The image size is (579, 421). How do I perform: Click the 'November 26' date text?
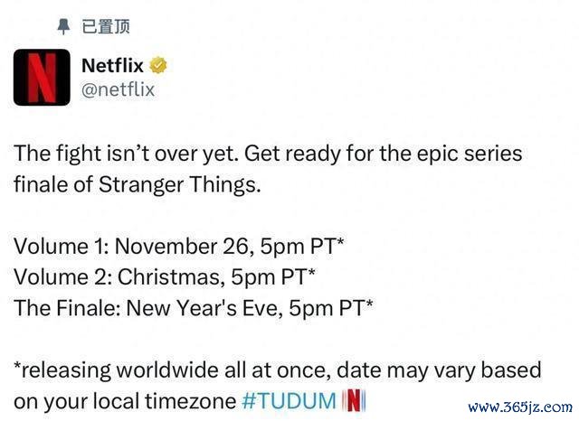pyautogui.click(x=185, y=247)
